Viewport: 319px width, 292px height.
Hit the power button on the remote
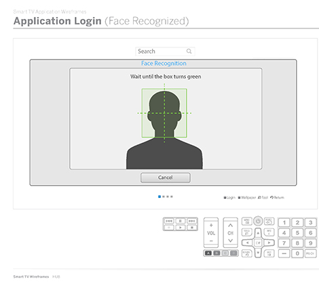click(x=258, y=222)
